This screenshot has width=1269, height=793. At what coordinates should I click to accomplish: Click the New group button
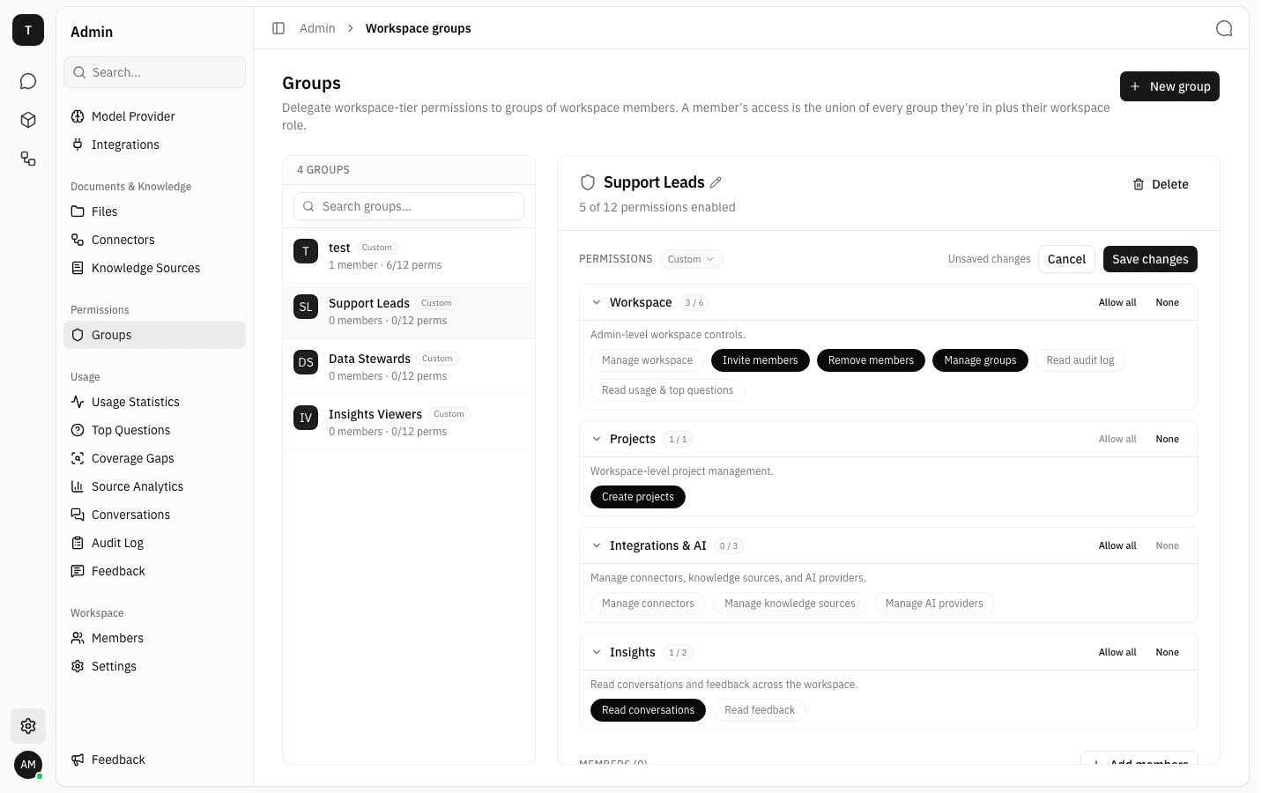tap(1169, 86)
